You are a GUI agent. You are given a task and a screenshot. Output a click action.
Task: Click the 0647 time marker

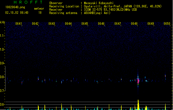pyautogui.click(x=118, y=24)
